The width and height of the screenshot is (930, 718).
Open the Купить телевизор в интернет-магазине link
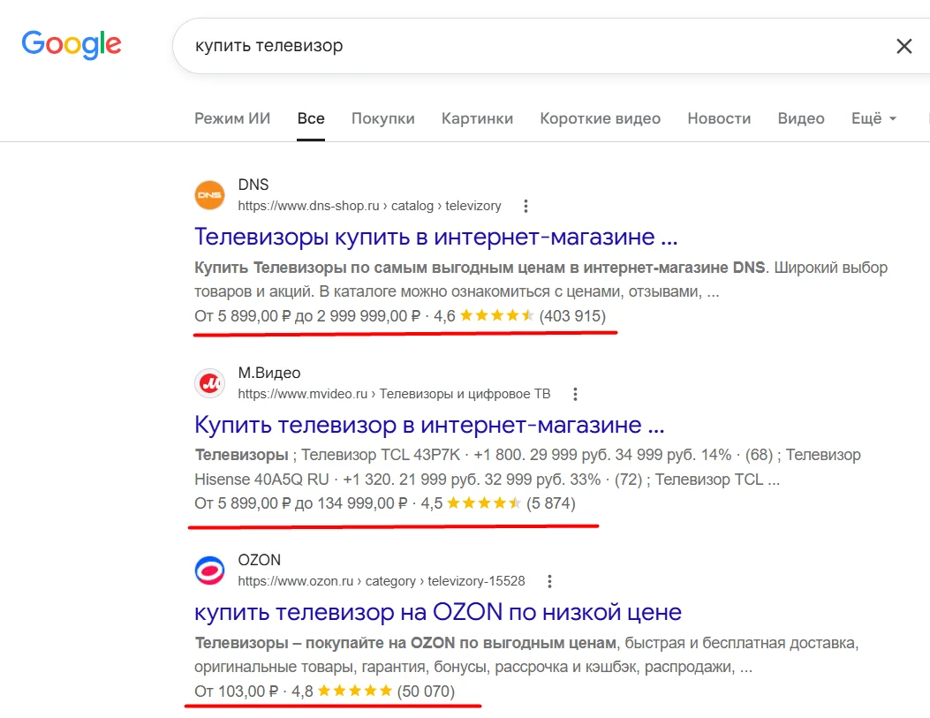pos(429,425)
